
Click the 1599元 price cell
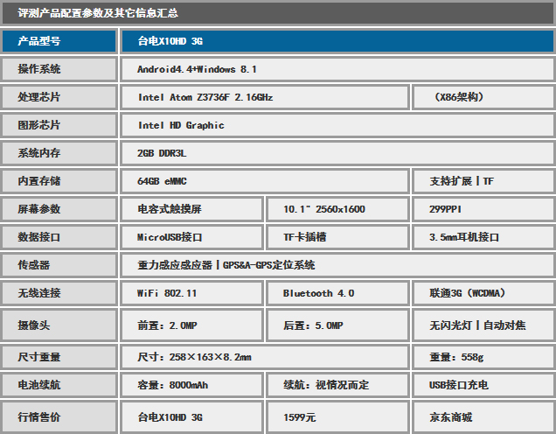[x=338, y=417]
